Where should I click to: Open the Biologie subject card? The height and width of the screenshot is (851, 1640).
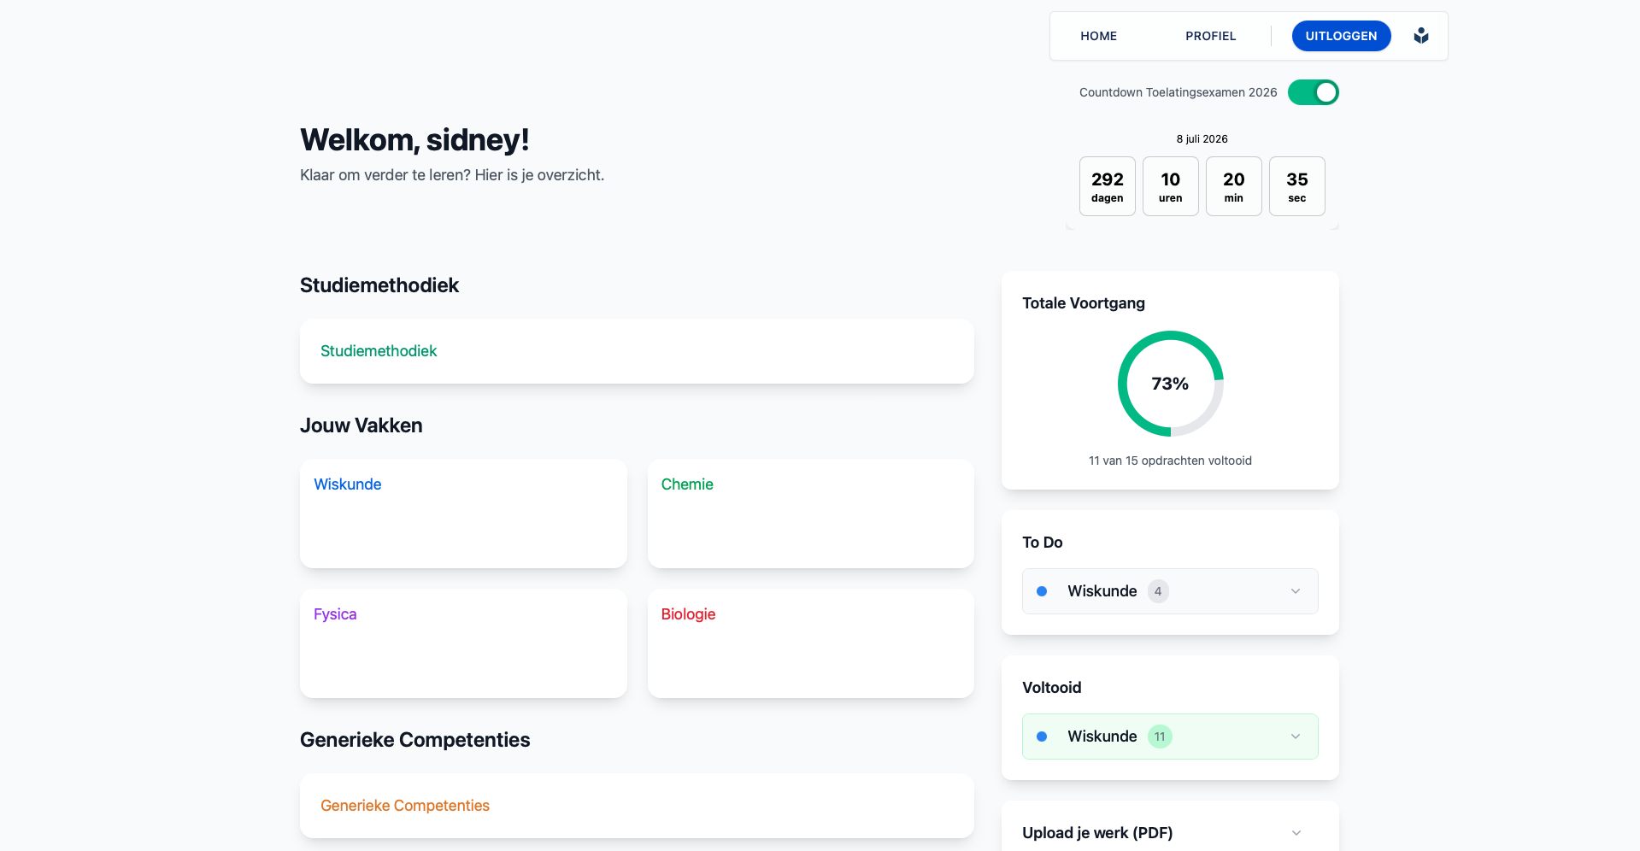click(810, 643)
